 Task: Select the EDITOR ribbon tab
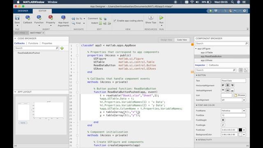pos(42,11)
